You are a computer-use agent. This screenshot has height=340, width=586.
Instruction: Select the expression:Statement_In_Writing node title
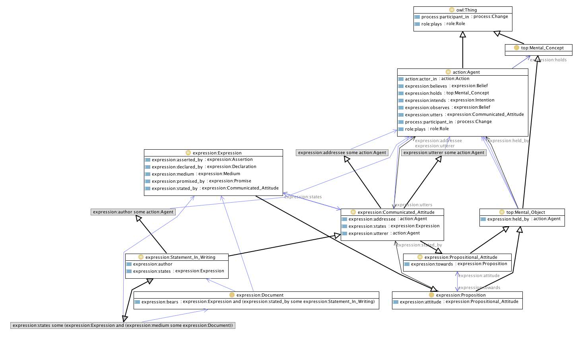[x=180, y=257]
